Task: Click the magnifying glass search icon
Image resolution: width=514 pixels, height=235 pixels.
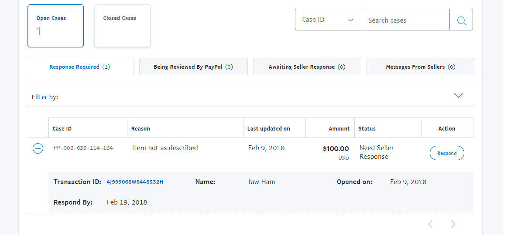Action: click(461, 20)
